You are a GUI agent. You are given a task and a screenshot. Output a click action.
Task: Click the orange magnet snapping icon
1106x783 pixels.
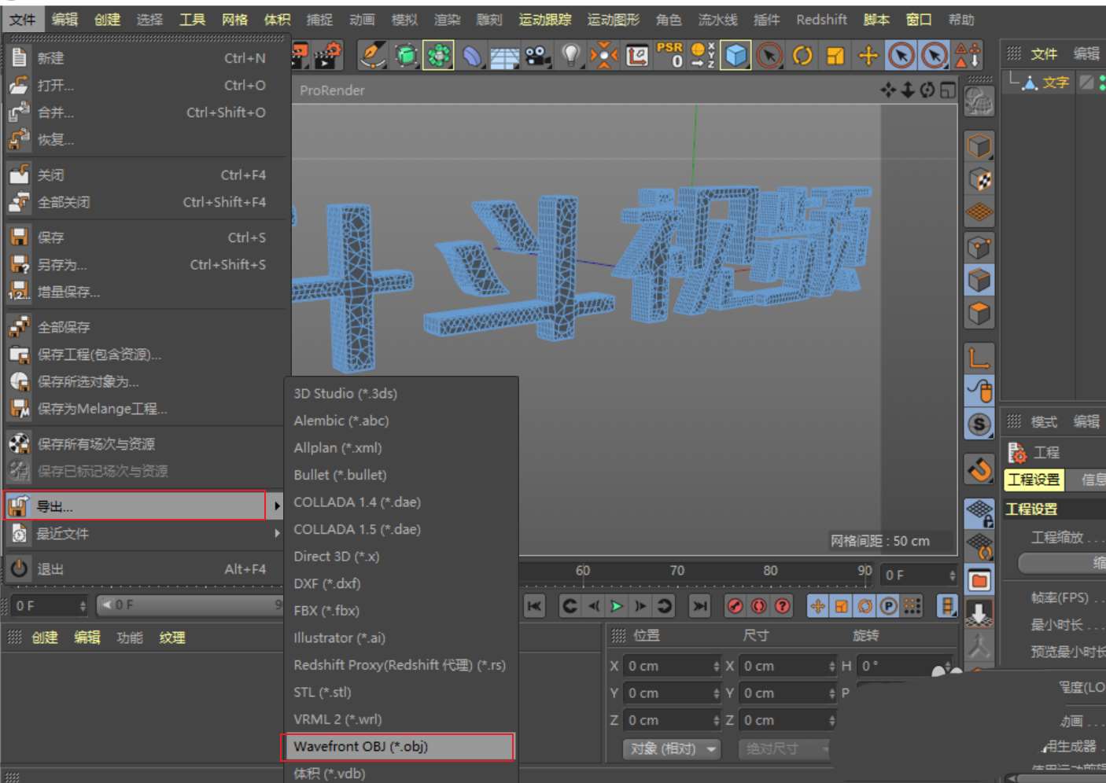point(979,470)
